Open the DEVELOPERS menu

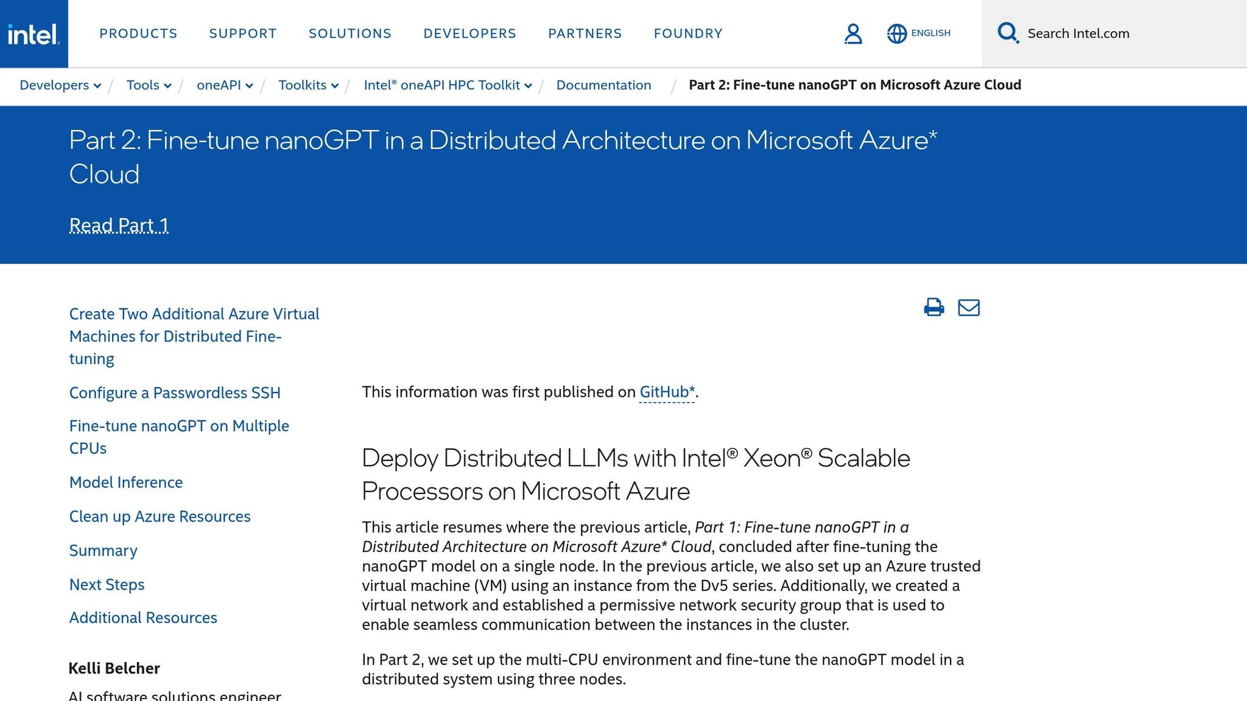tap(470, 33)
